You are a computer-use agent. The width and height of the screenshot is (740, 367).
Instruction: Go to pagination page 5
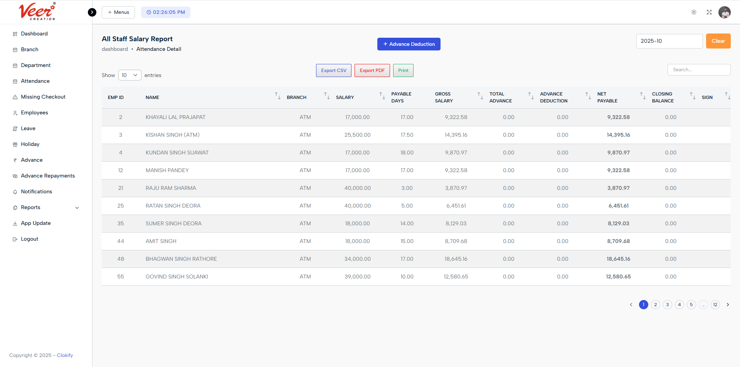pyautogui.click(x=691, y=304)
